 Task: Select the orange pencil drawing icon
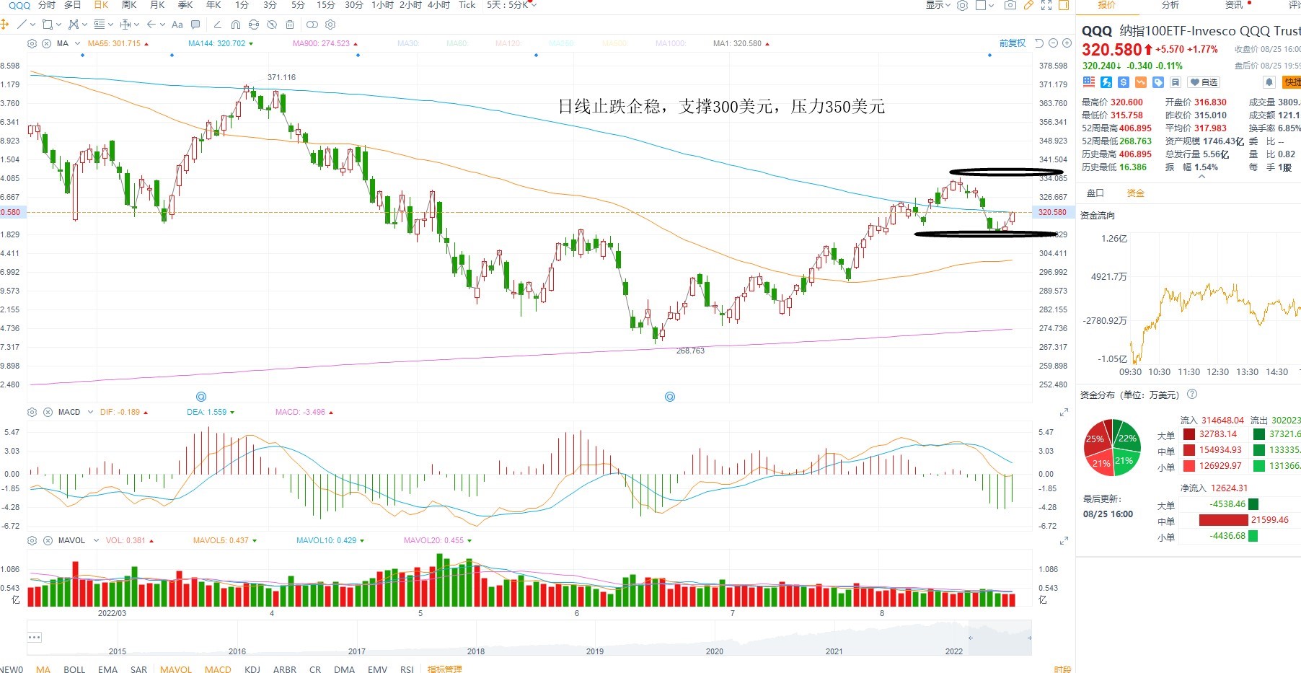click(1028, 5)
